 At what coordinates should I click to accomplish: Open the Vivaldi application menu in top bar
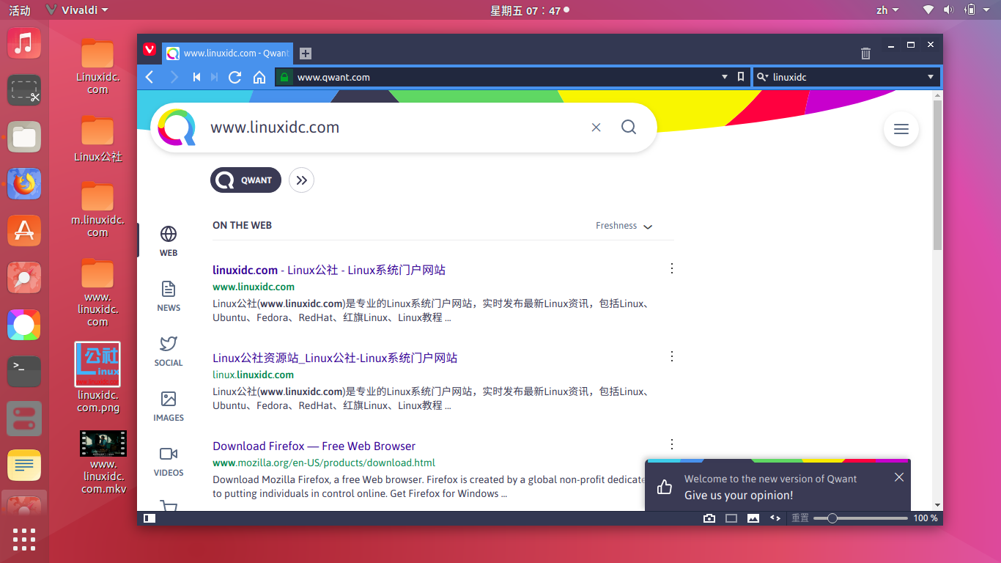pyautogui.click(x=76, y=10)
